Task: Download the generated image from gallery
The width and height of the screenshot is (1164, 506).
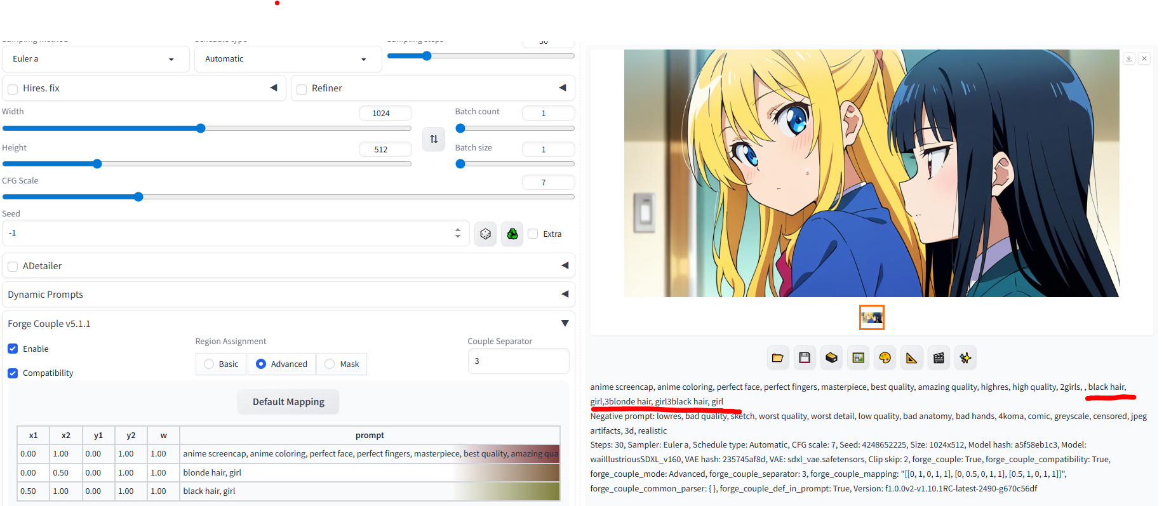Action: pos(1129,58)
